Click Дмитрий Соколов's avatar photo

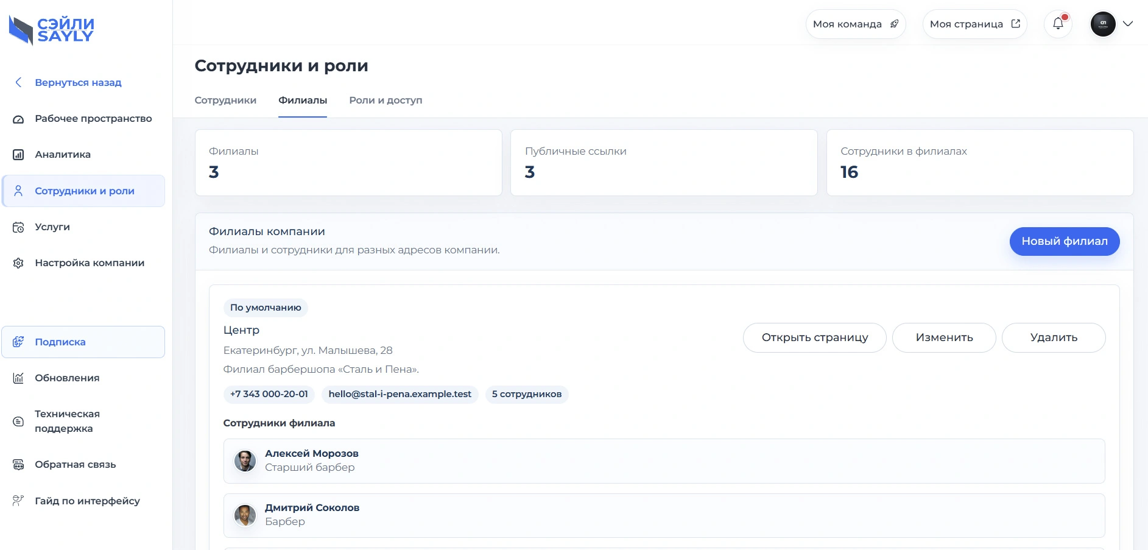coord(245,515)
